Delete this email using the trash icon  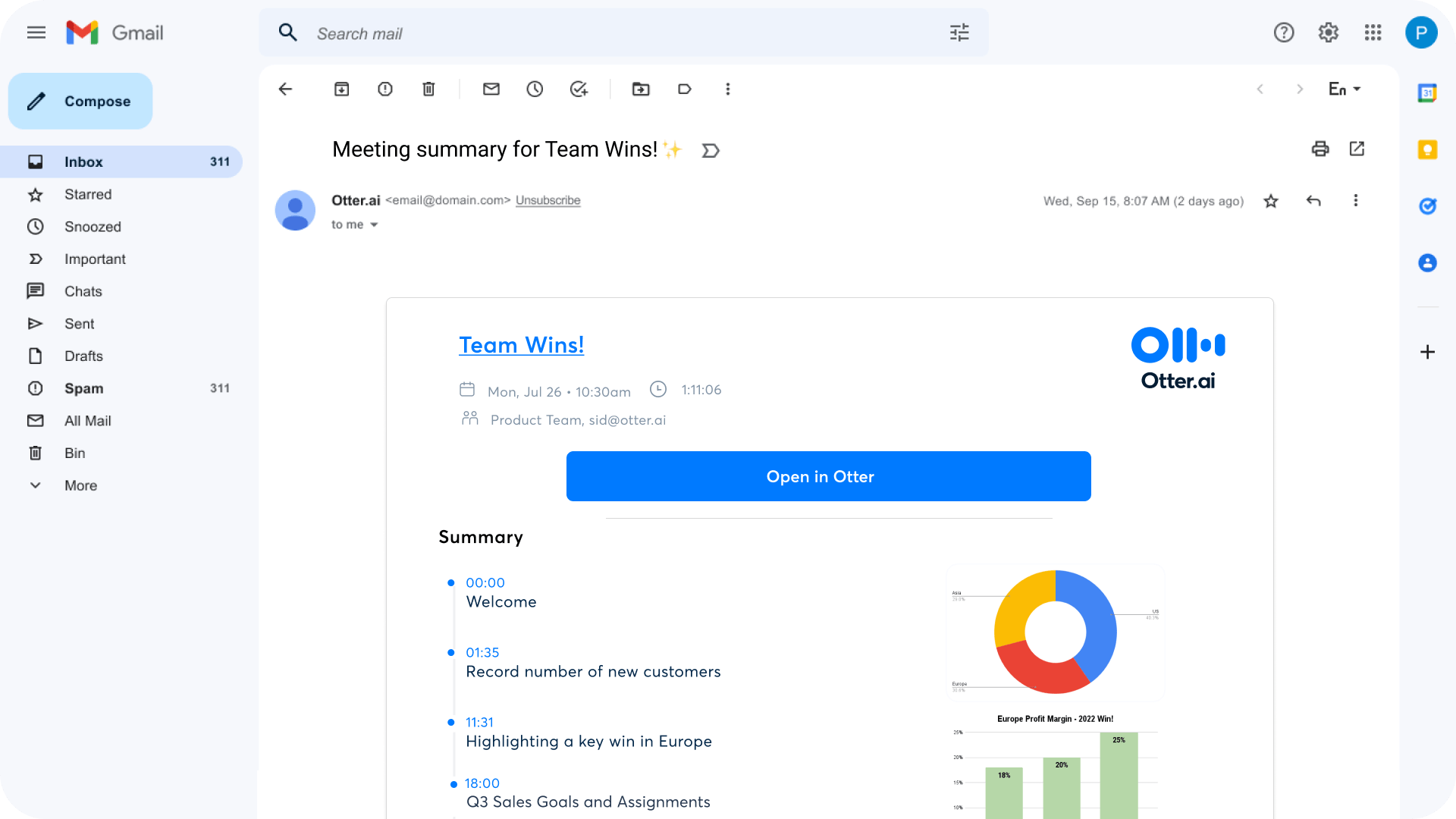point(428,89)
